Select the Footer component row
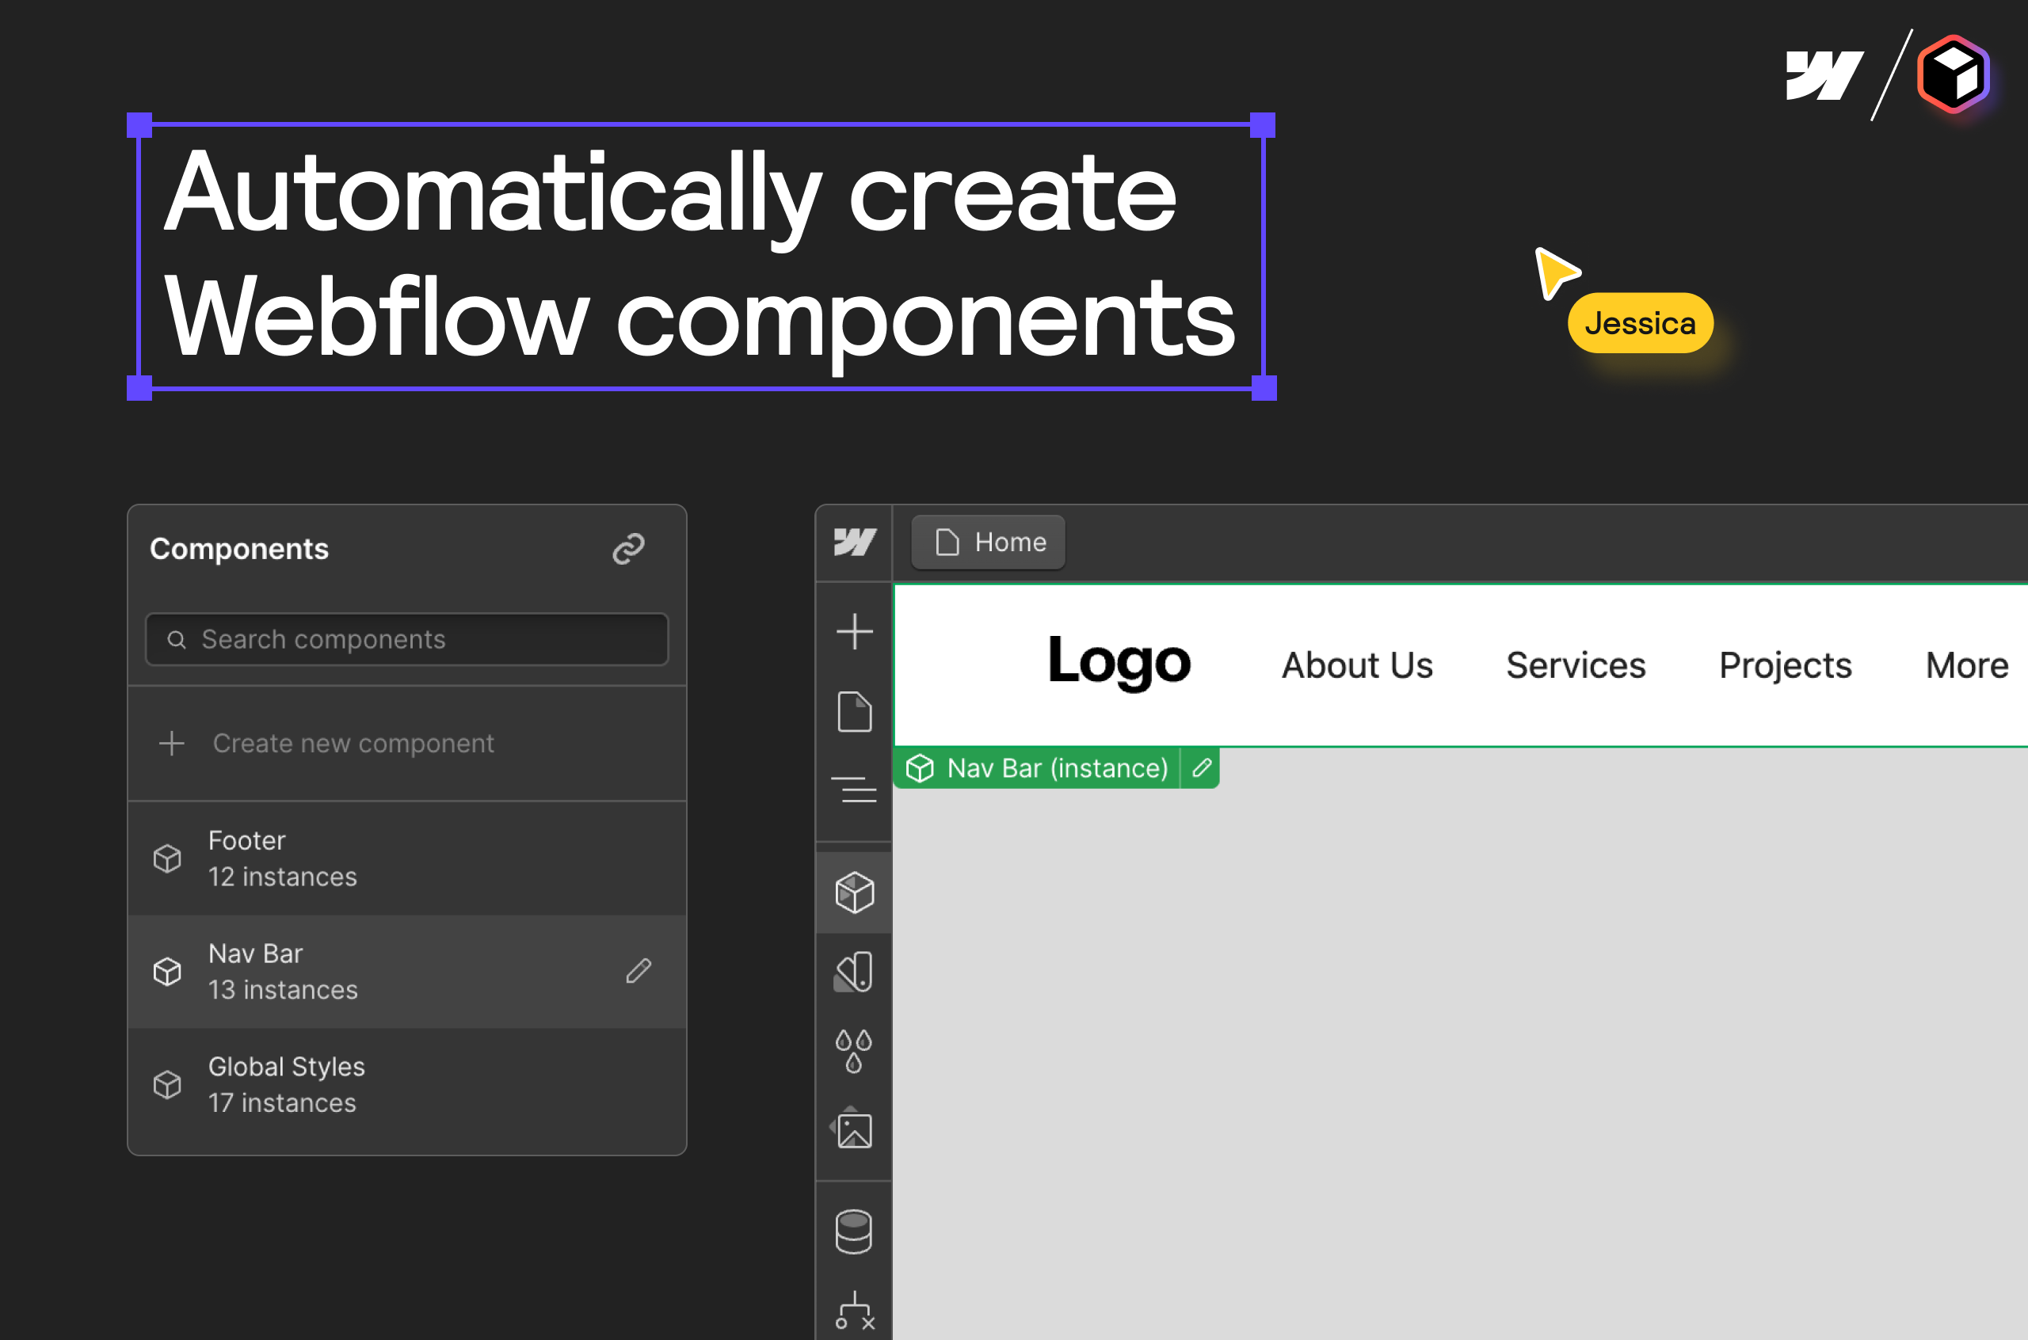 pyautogui.click(x=407, y=858)
